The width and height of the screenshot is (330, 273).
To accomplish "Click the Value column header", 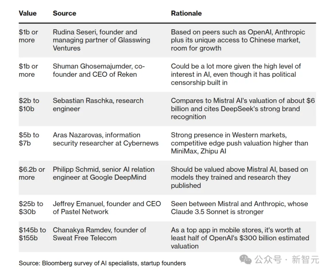I will pos(27,13).
